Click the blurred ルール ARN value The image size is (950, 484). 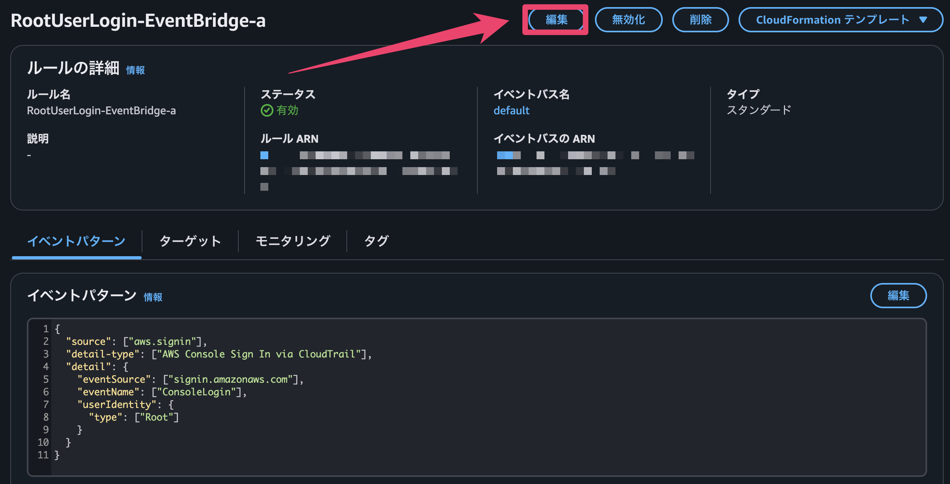359,171
